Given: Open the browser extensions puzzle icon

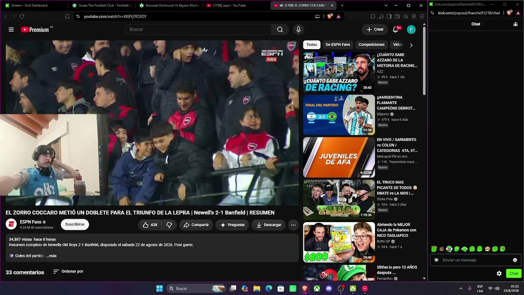Looking at the screenshot, I should click(x=373, y=16).
